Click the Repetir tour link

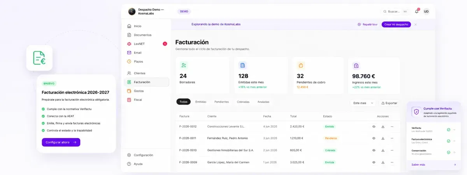[x=367, y=24]
